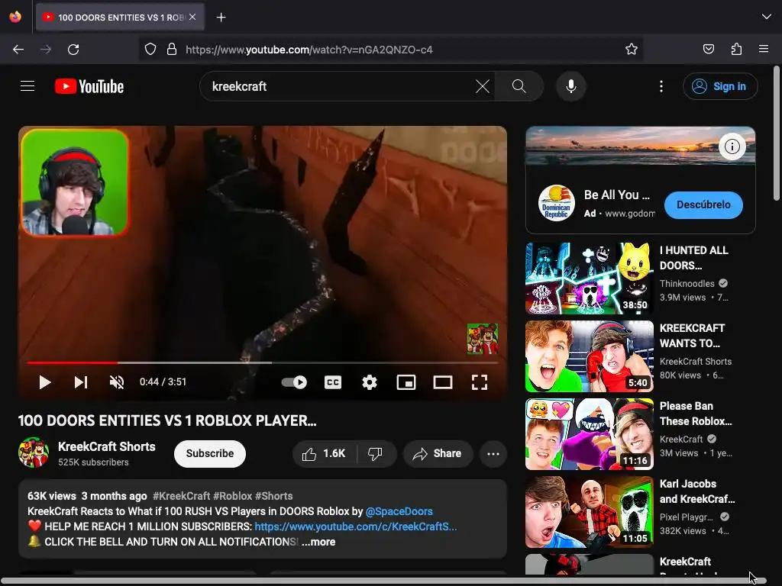Viewport: 782px width, 586px height.
Task: Share the video
Action: tap(438, 453)
